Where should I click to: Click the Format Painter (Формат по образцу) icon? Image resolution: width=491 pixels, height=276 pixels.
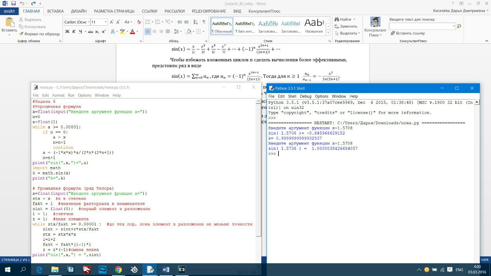21,34
